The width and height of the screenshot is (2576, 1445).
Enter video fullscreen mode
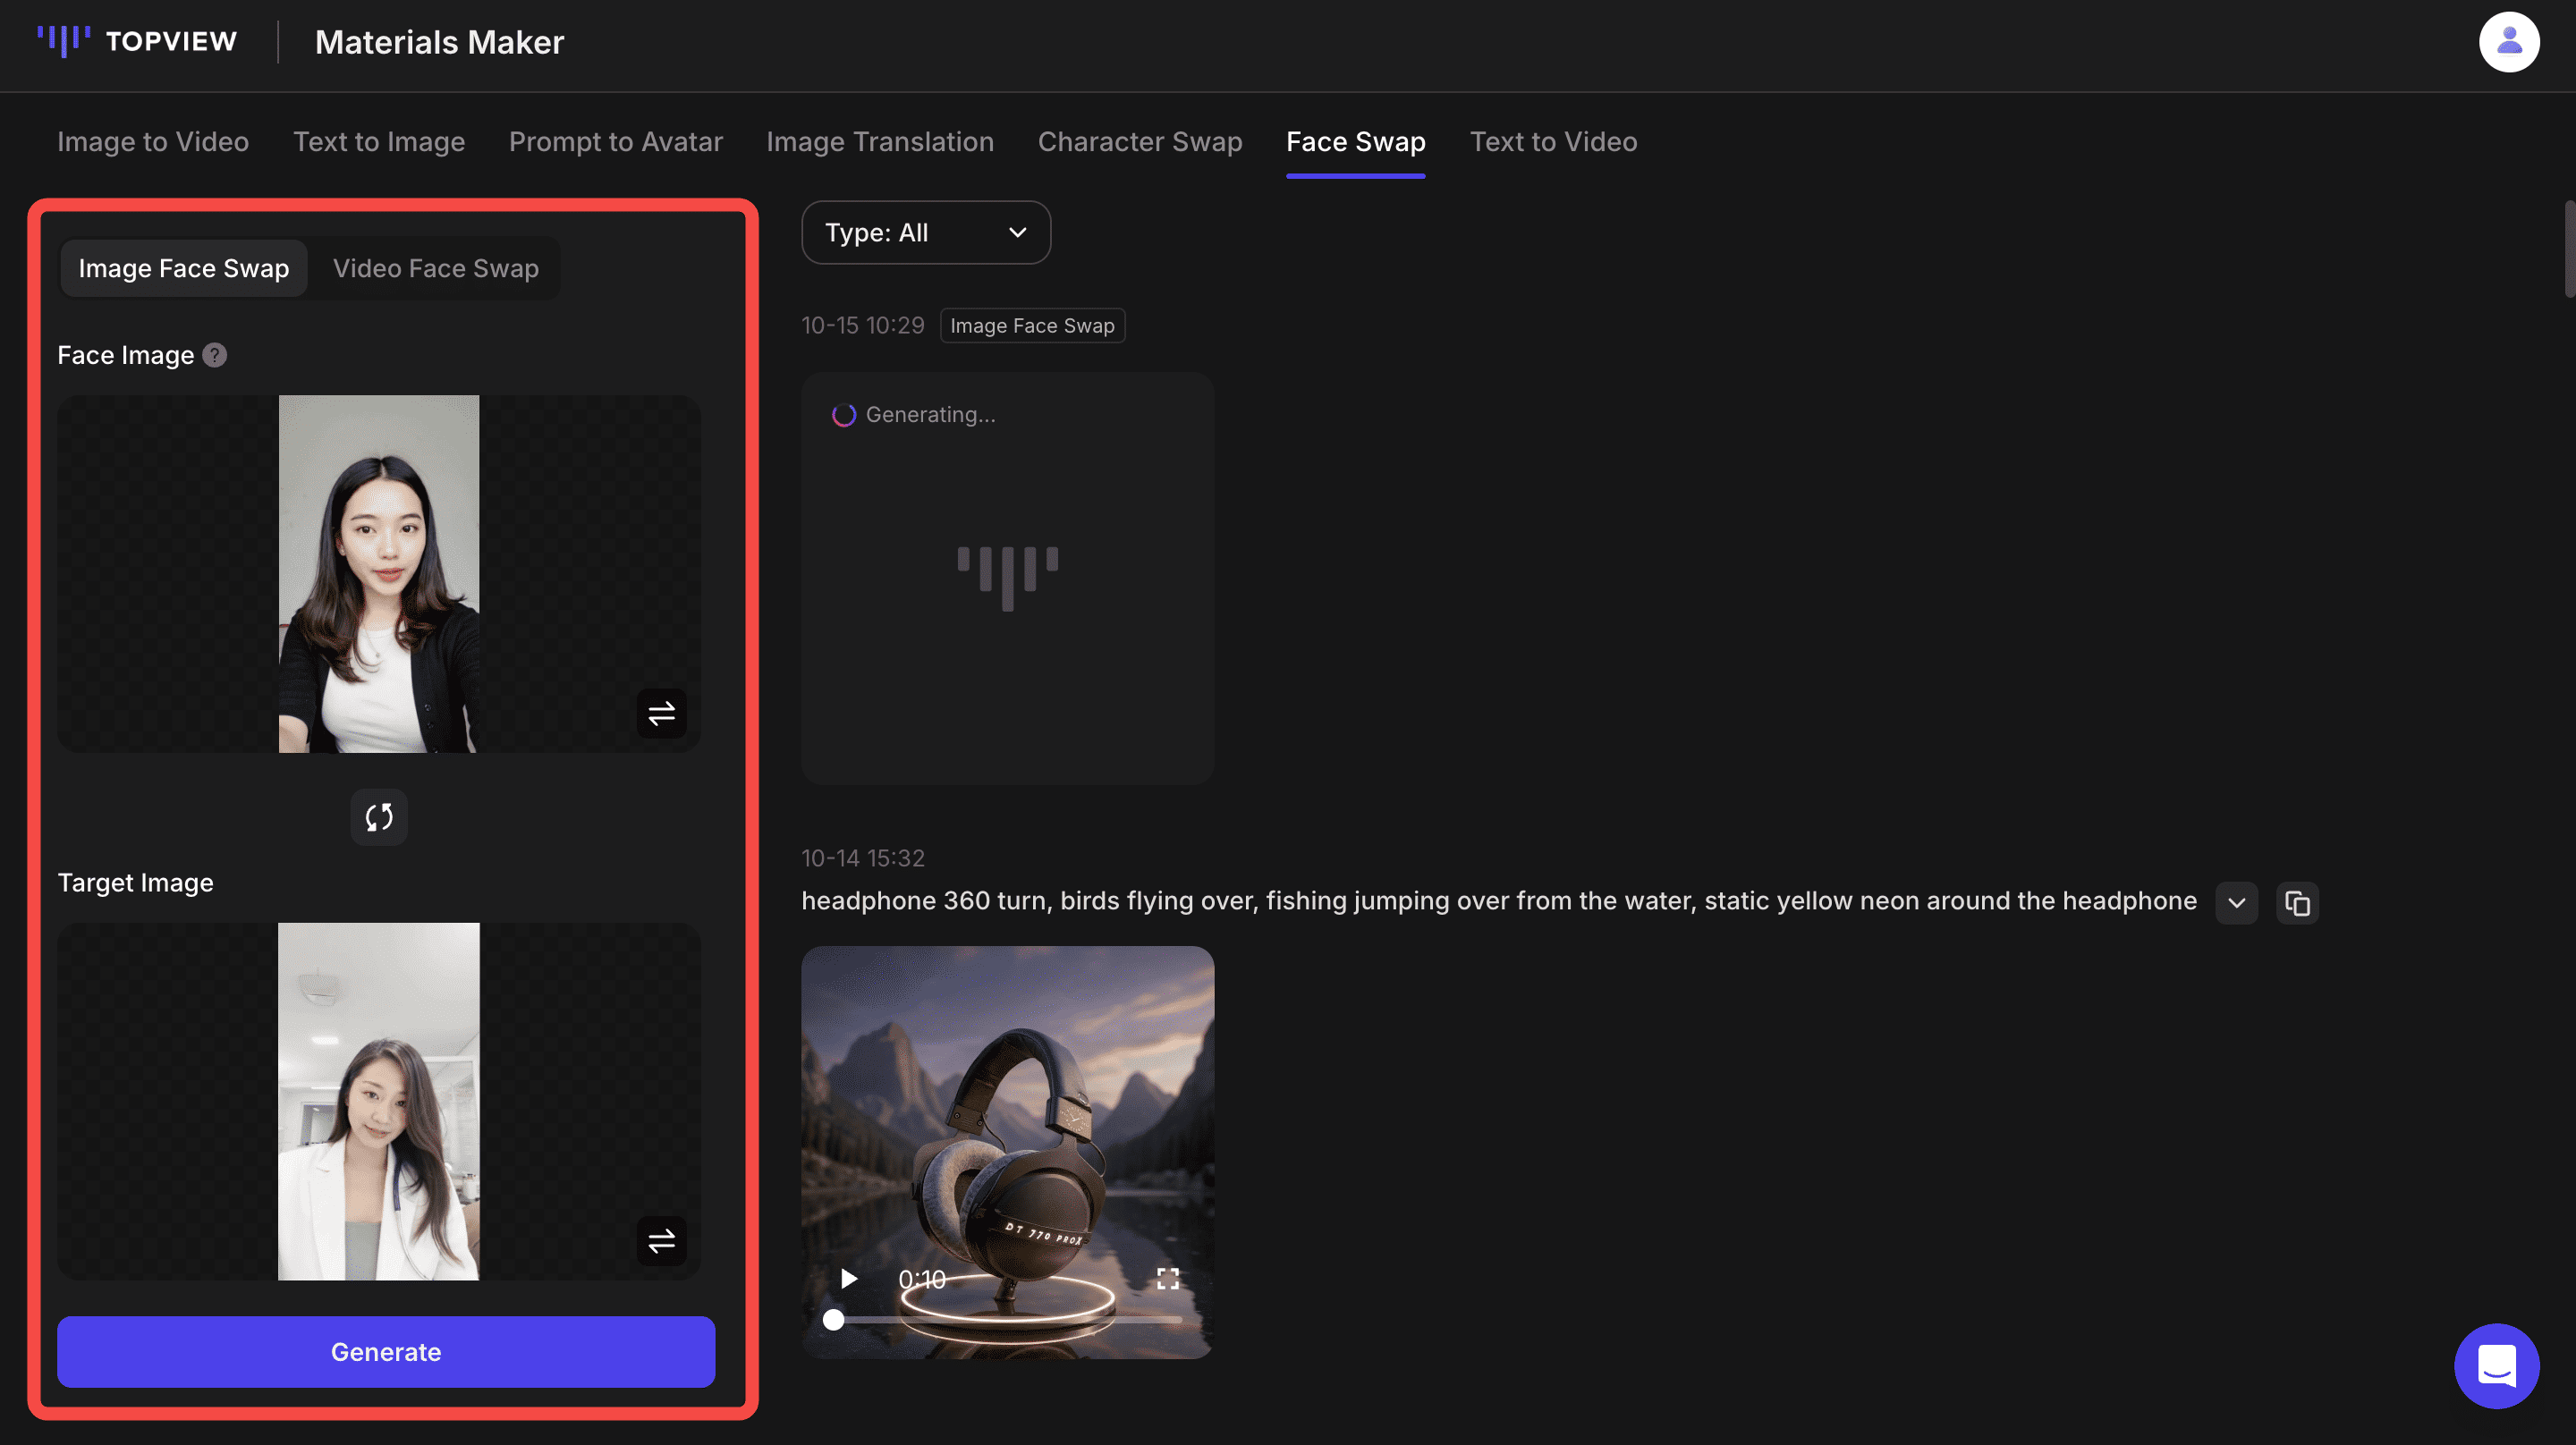pos(1167,1279)
